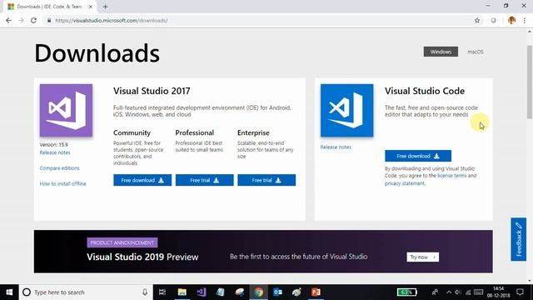
Task: Open Chrome's three-dot menu
Action: tap(525, 20)
